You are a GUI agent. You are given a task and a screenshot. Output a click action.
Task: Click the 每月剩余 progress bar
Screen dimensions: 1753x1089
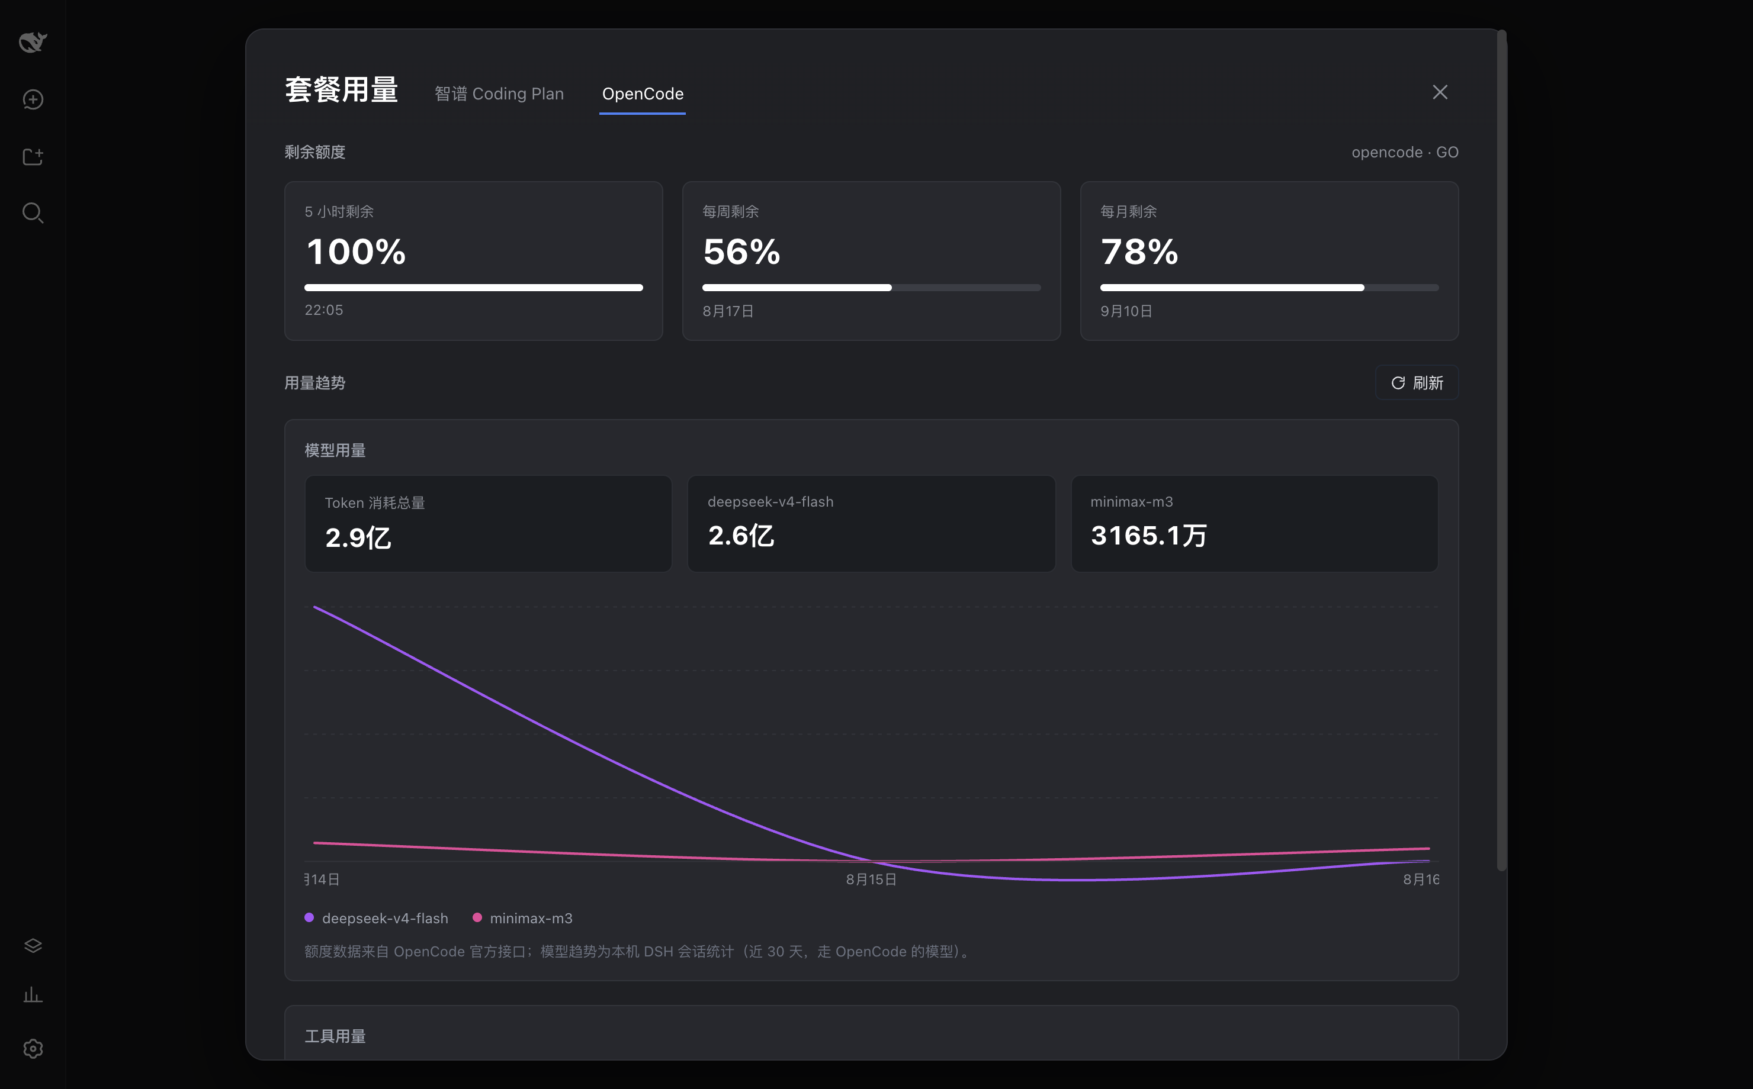tap(1269, 288)
